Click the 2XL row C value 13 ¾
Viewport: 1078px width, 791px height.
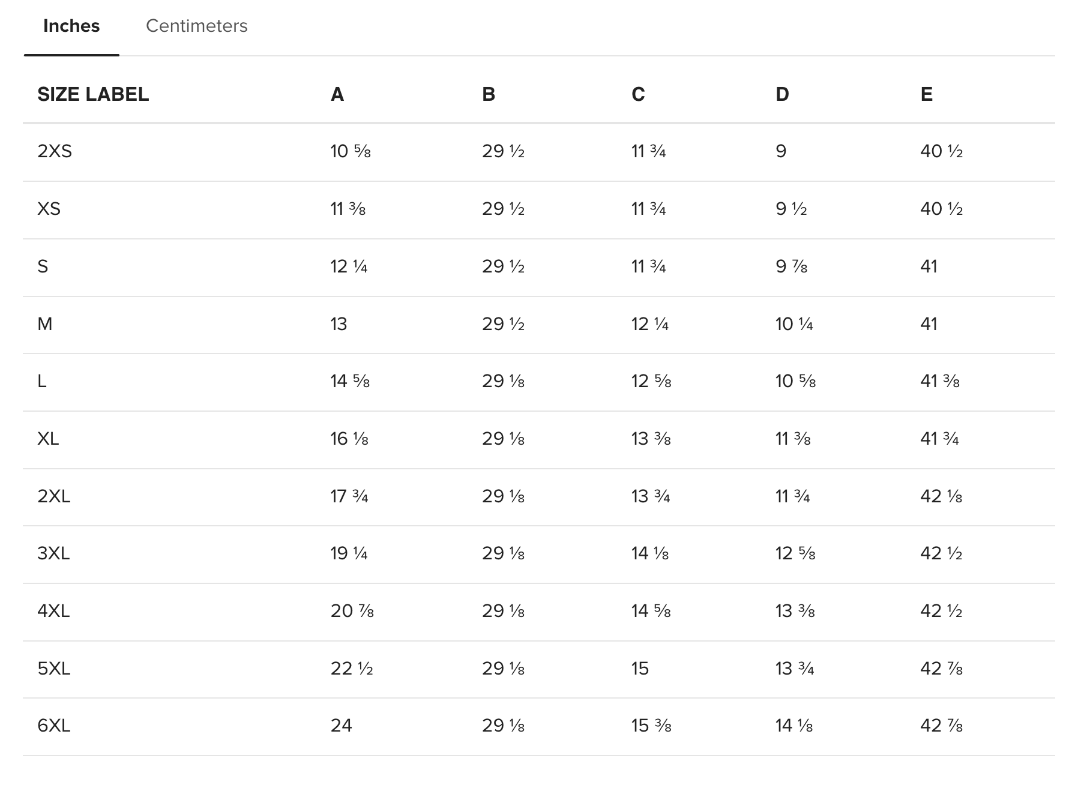[x=651, y=496]
